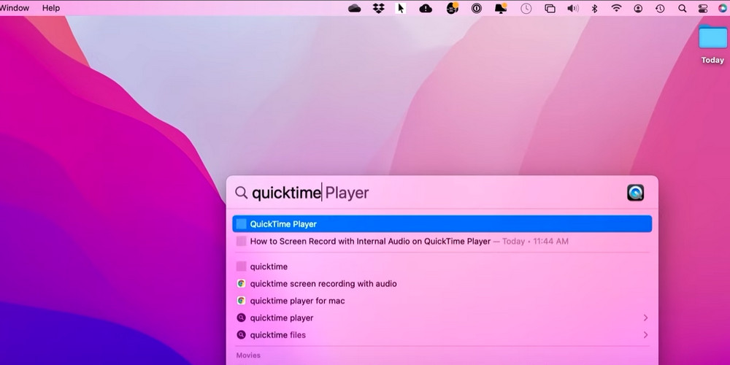
Task: Launch Siri from the menu bar
Action: 723,8
